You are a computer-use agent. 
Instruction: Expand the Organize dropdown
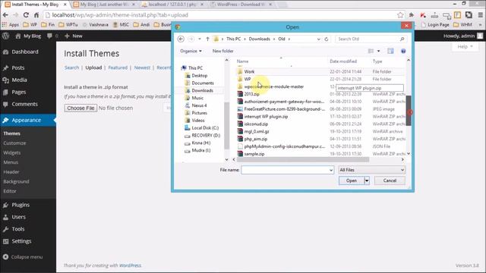click(191, 51)
